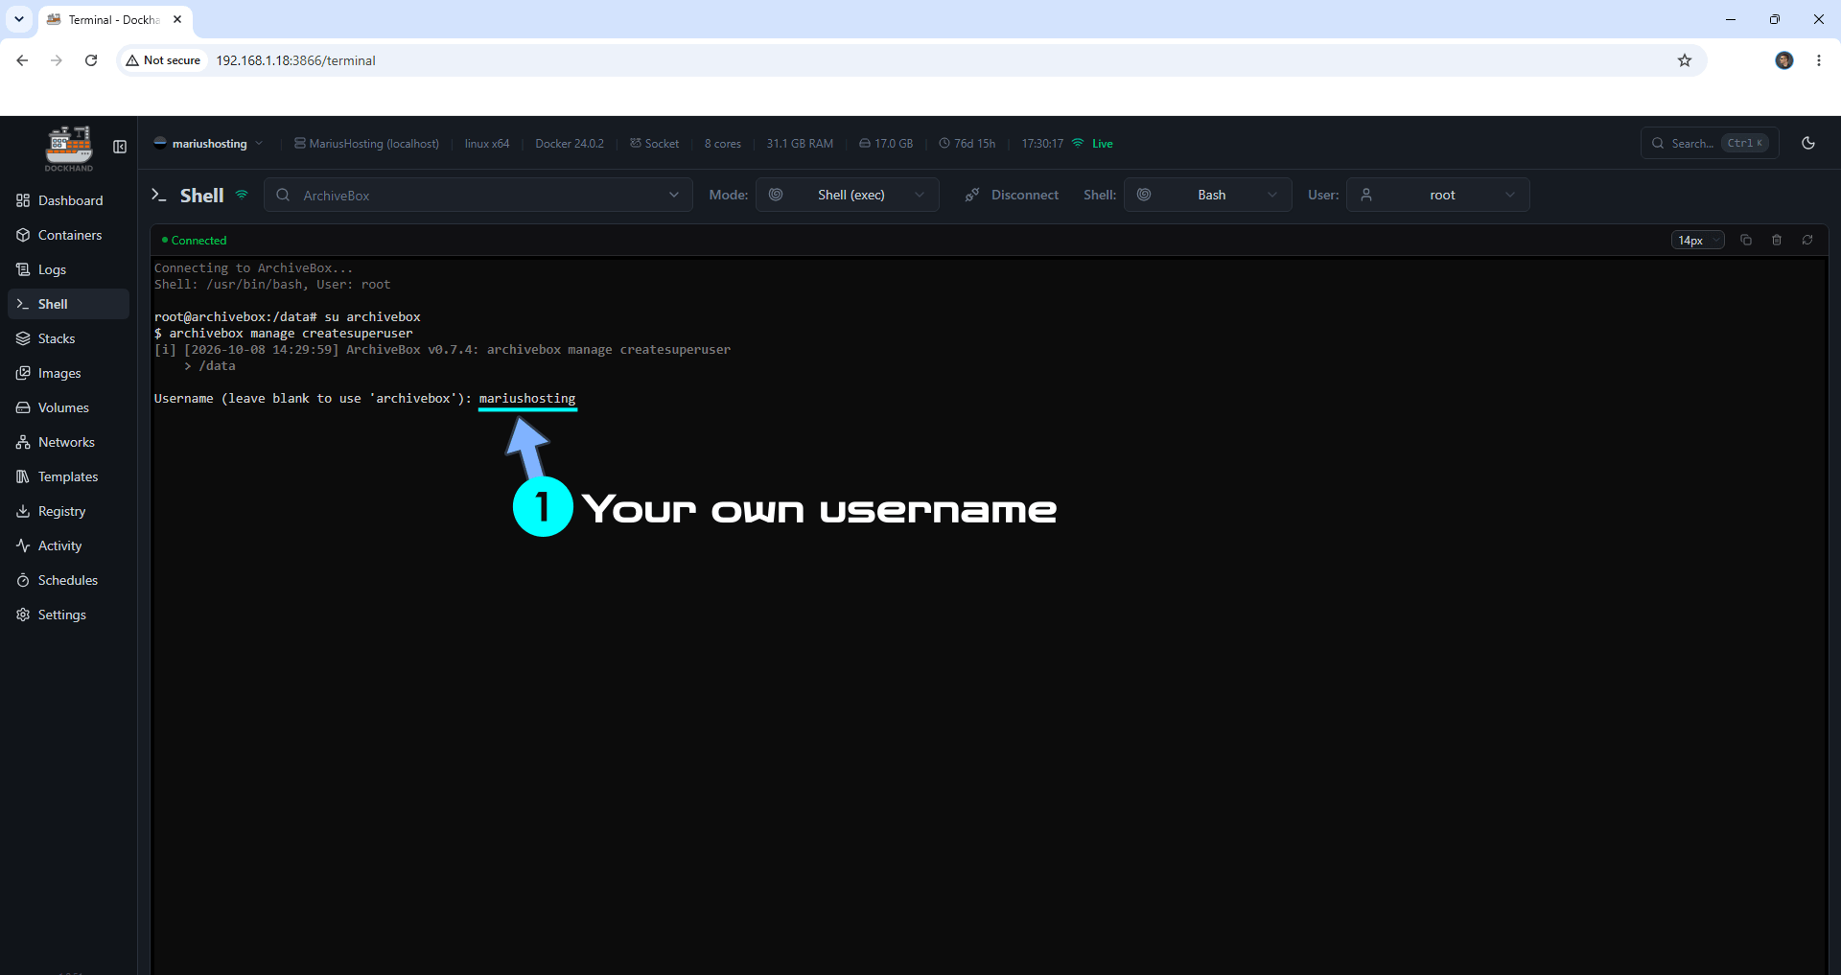Open the Activity section
The image size is (1841, 975).
(x=68, y=546)
